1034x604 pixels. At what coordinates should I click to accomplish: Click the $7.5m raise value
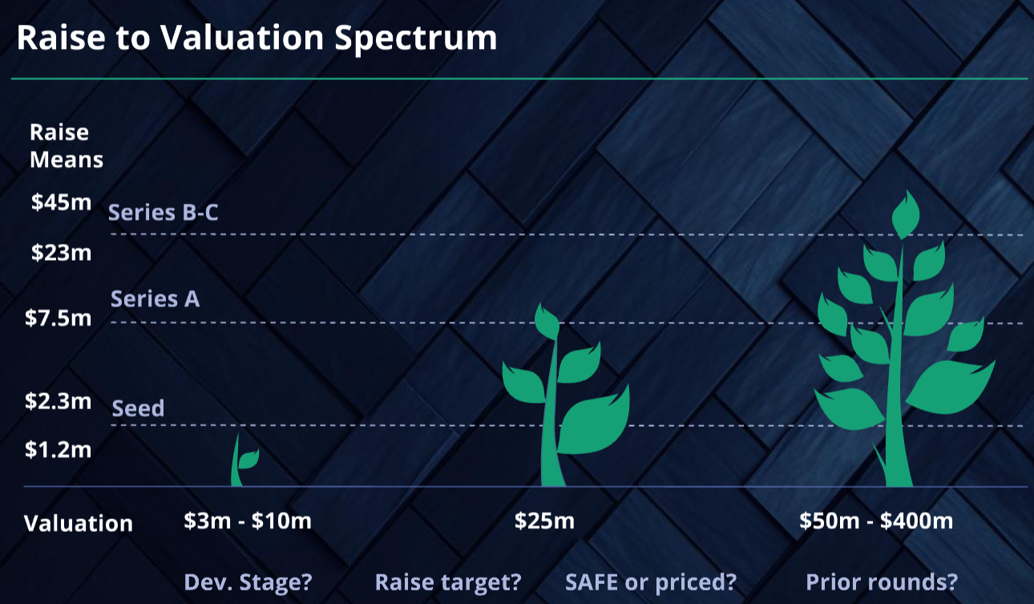click(x=59, y=318)
